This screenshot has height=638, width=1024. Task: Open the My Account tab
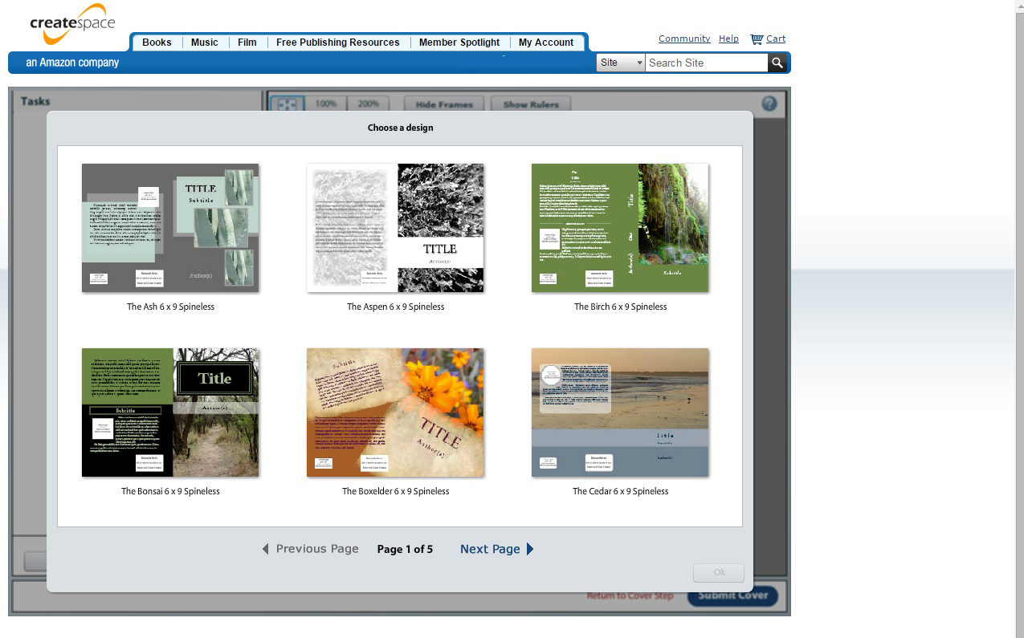[x=546, y=43]
